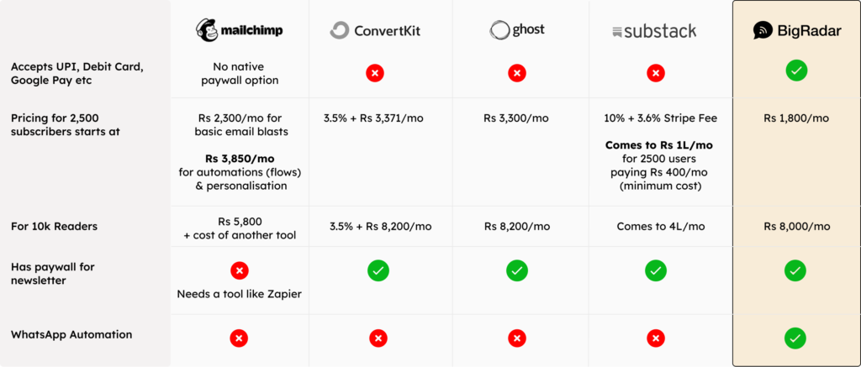Click Mailchimp's red cross for WhatsApp Automation

(238, 338)
